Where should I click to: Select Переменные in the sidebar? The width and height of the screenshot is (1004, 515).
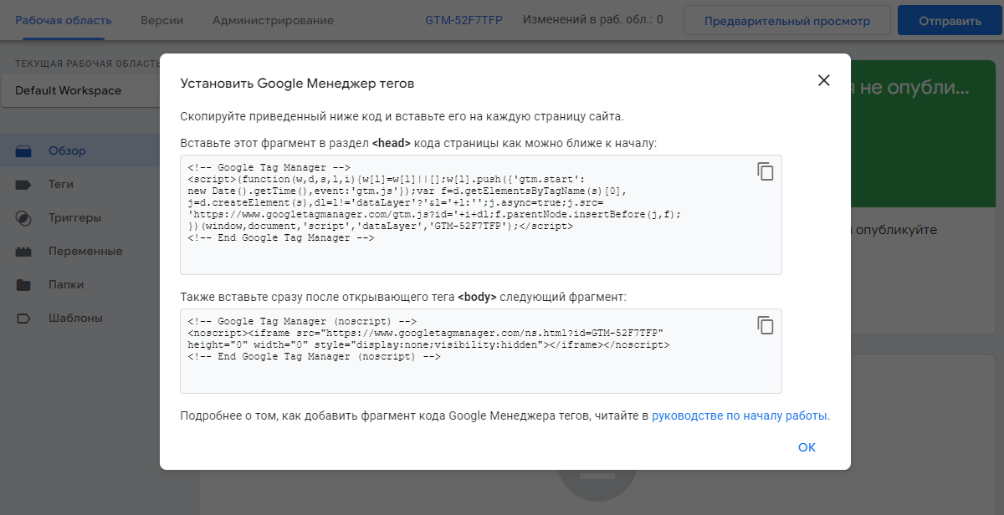pos(80,252)
